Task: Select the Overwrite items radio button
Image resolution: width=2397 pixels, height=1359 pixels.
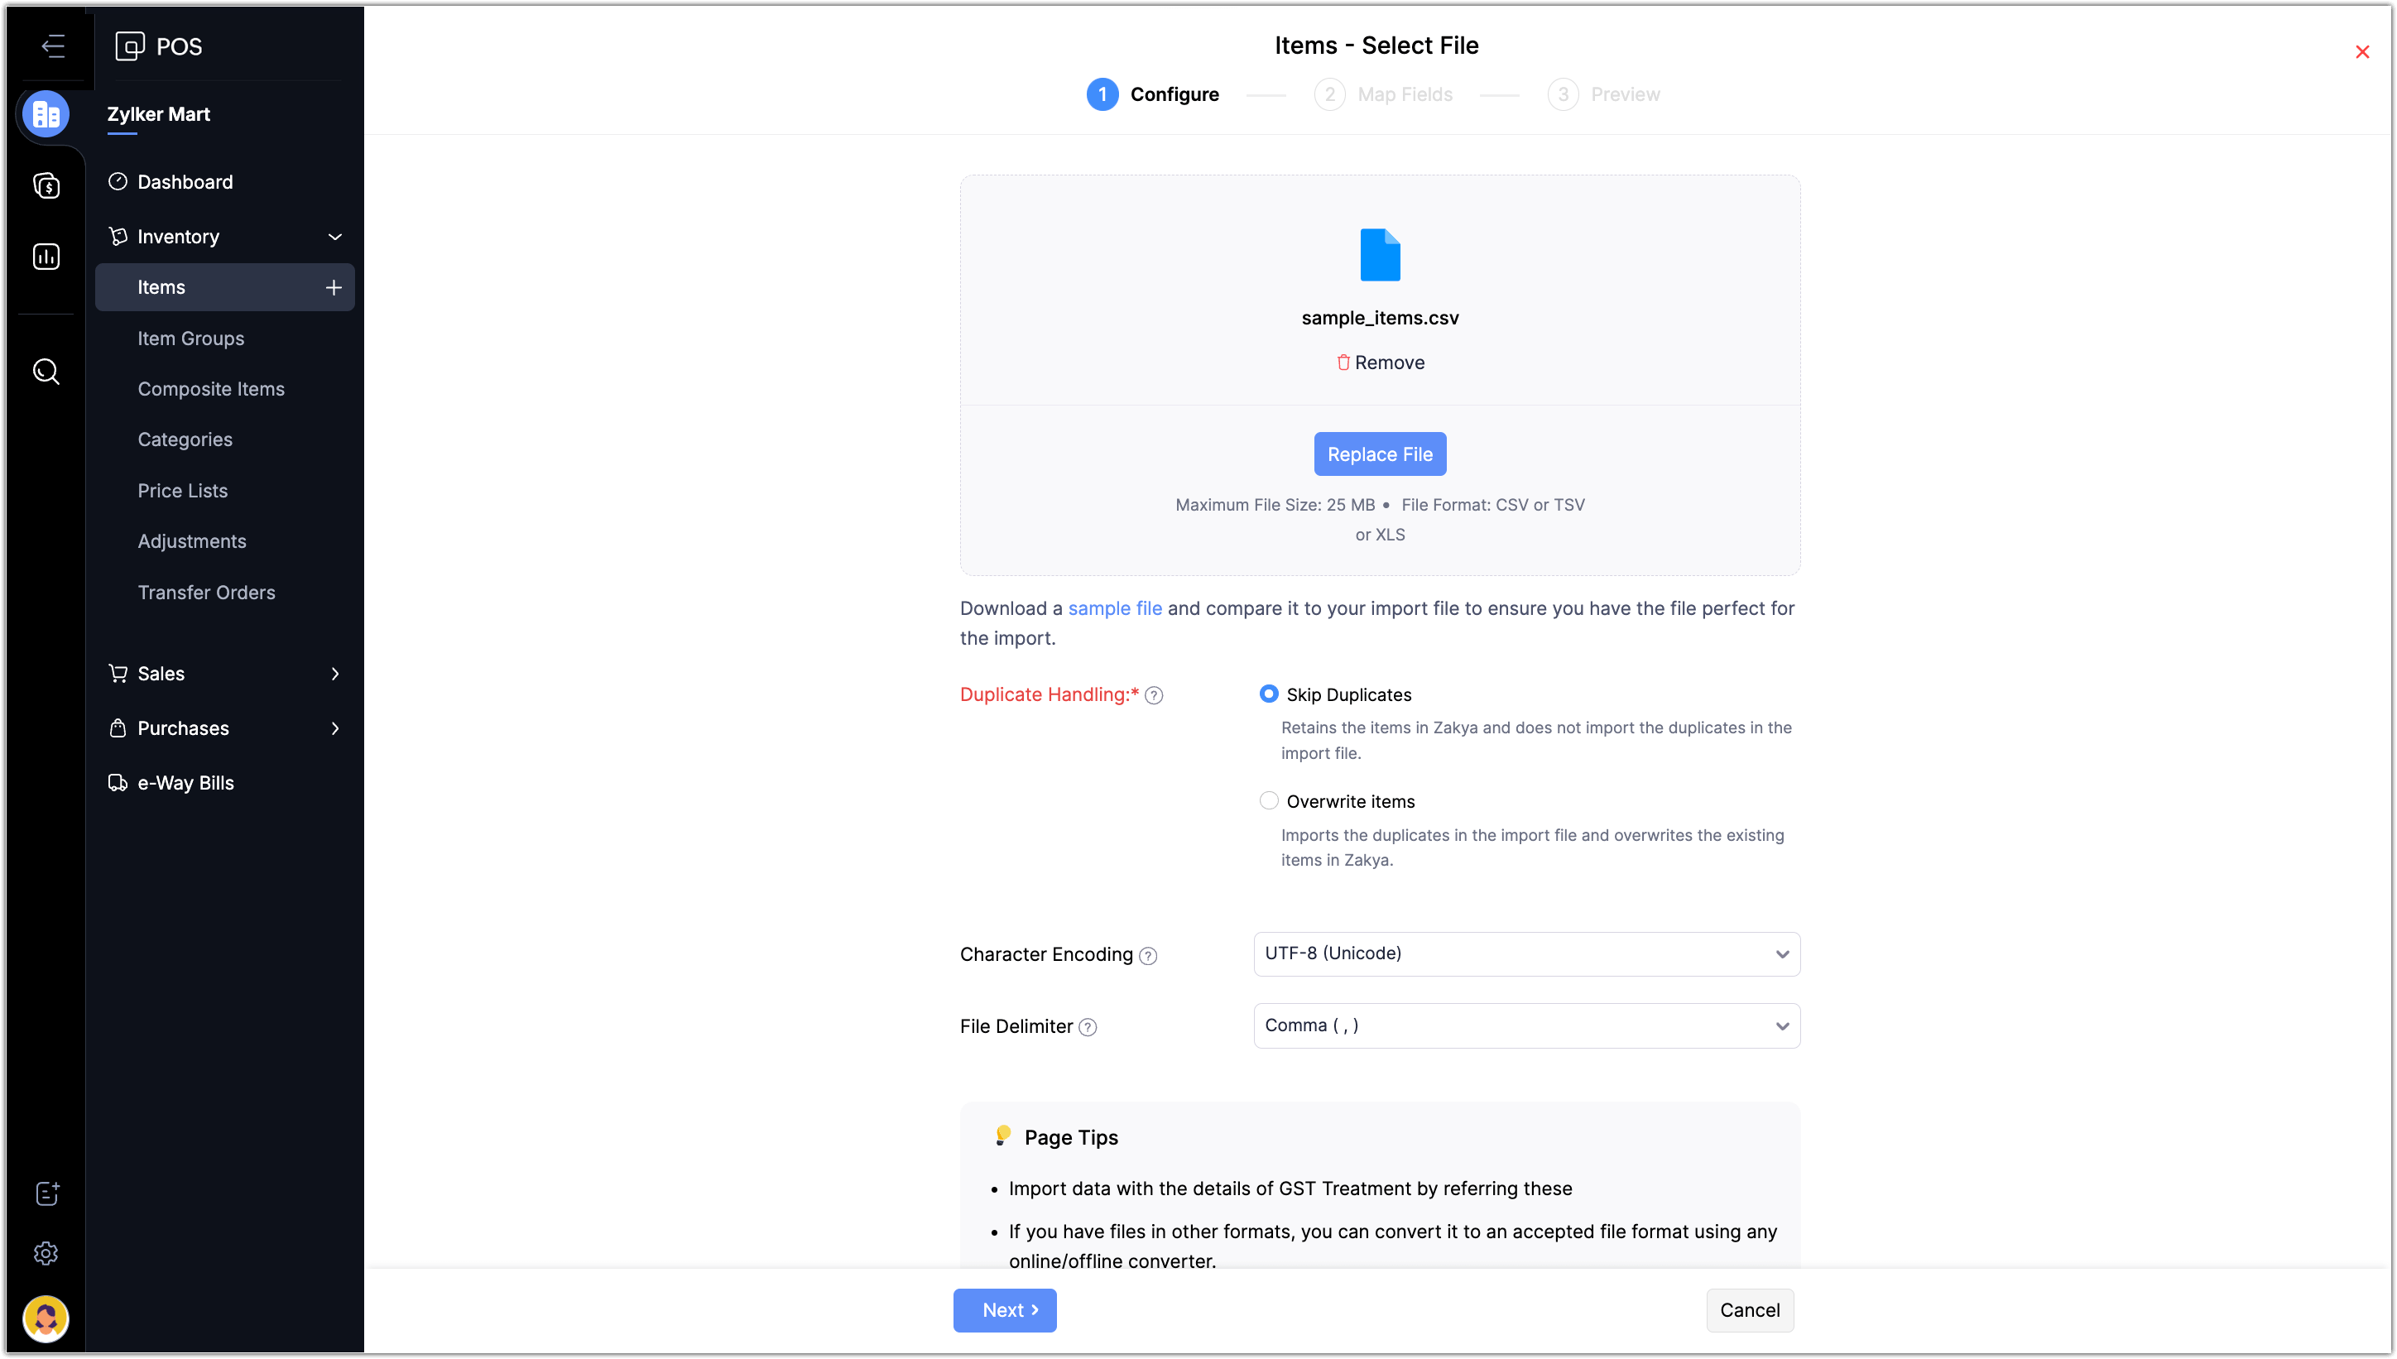Action: (x=1269, y=801)
